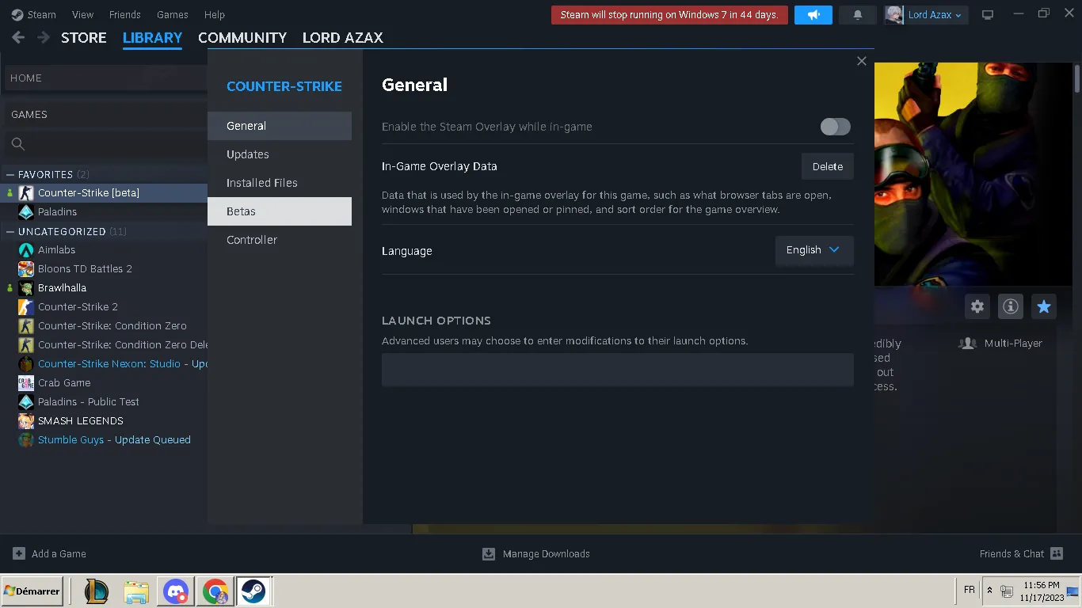Go back with the left arrow
Image resolution: width=1082 pixels, height=608 pixels.
click(18, 37)
